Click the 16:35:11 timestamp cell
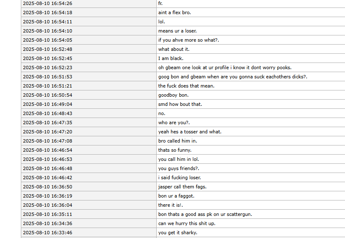345x238 pixels. 47,214
